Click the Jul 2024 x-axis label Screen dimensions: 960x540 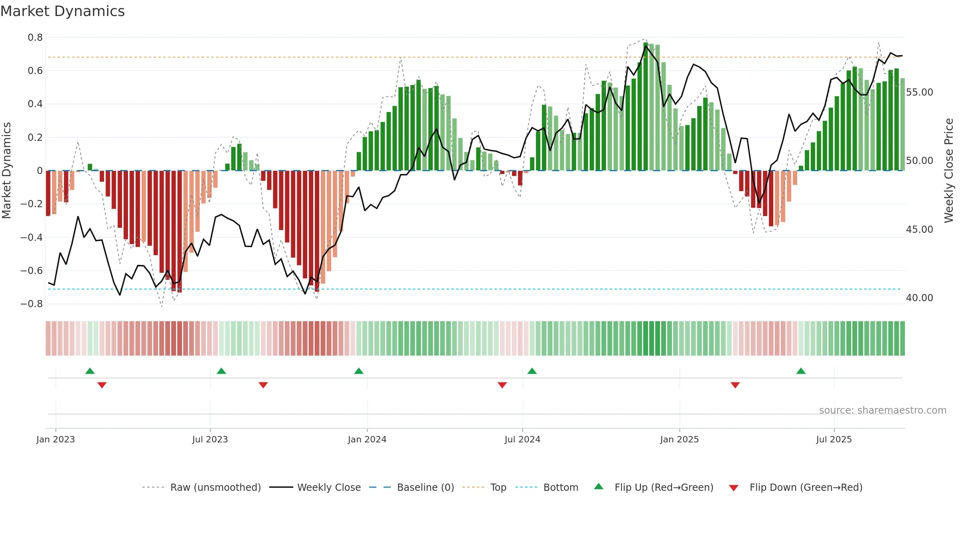[x=522, y=439]
